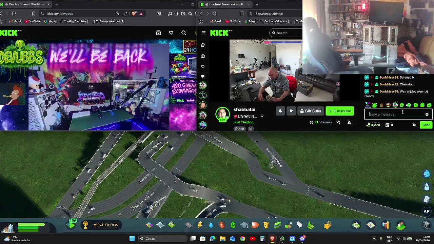
Task: Click the Kick search box
Action: pos(287,33)
